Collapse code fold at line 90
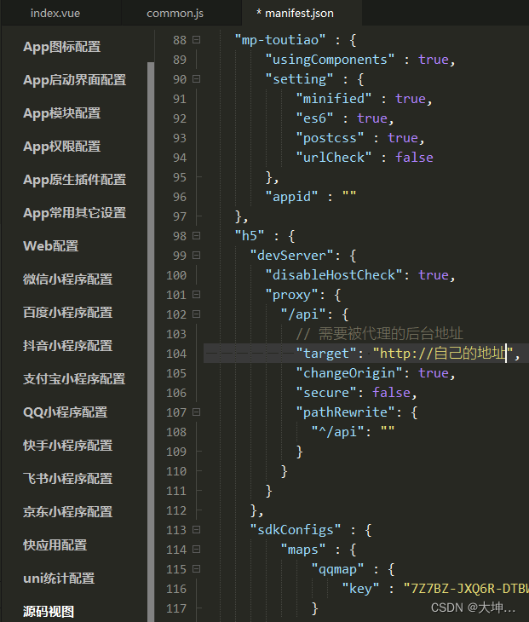The width and height of the screenshot is (529, 622). pyautogui.click(x=196, y=79)
